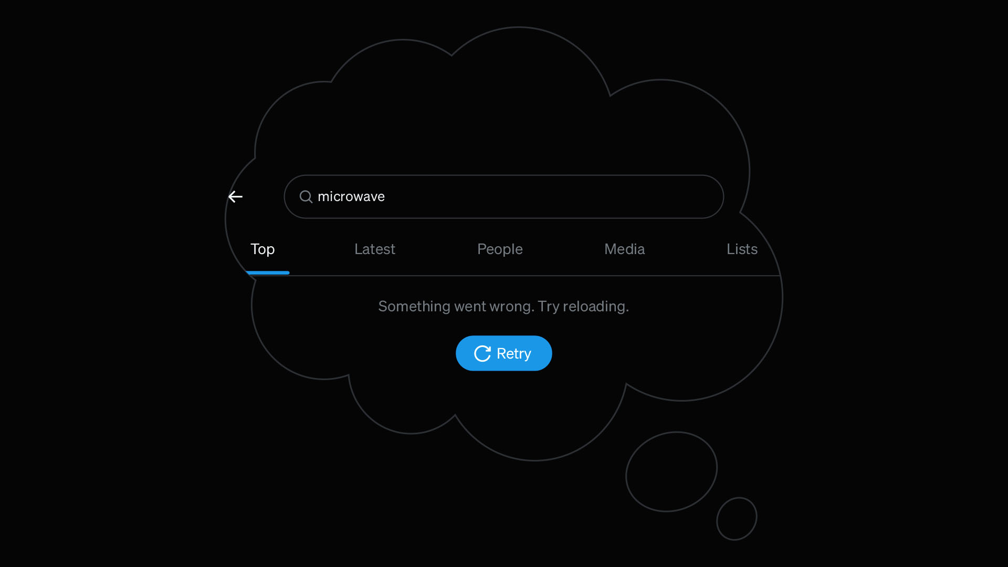Click the Retry button
This screenshot has width=1008, height=567.
pos(503,353)
